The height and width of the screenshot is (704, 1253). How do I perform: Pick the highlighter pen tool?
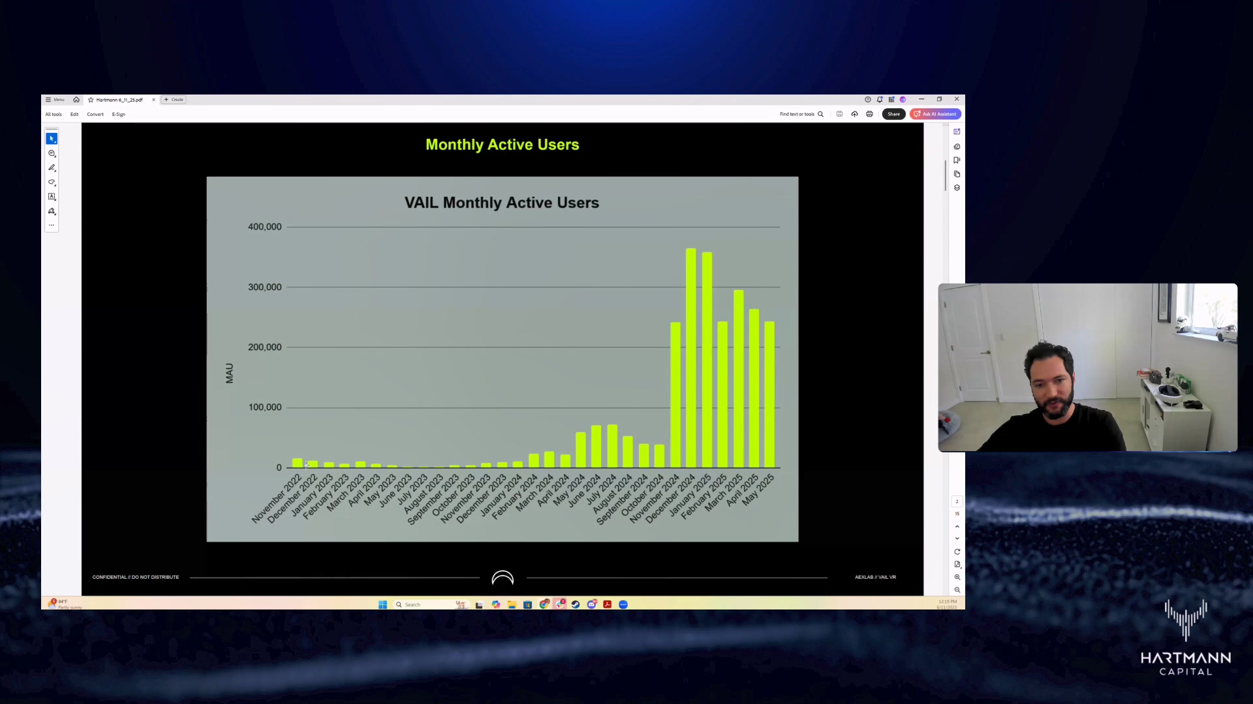click(52, 168)
